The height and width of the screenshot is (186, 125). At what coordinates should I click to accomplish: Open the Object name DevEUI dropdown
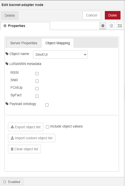[x=60, y=54]
